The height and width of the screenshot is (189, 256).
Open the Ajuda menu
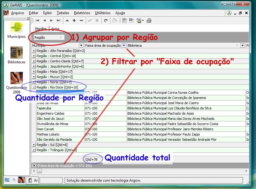point(120,13)
